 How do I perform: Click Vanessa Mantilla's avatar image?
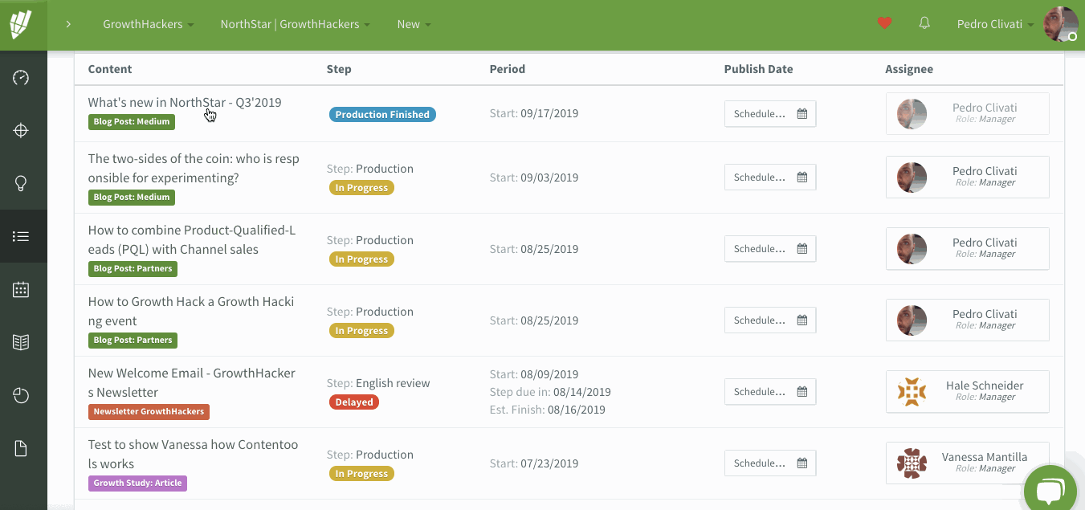tap(912, 463)
